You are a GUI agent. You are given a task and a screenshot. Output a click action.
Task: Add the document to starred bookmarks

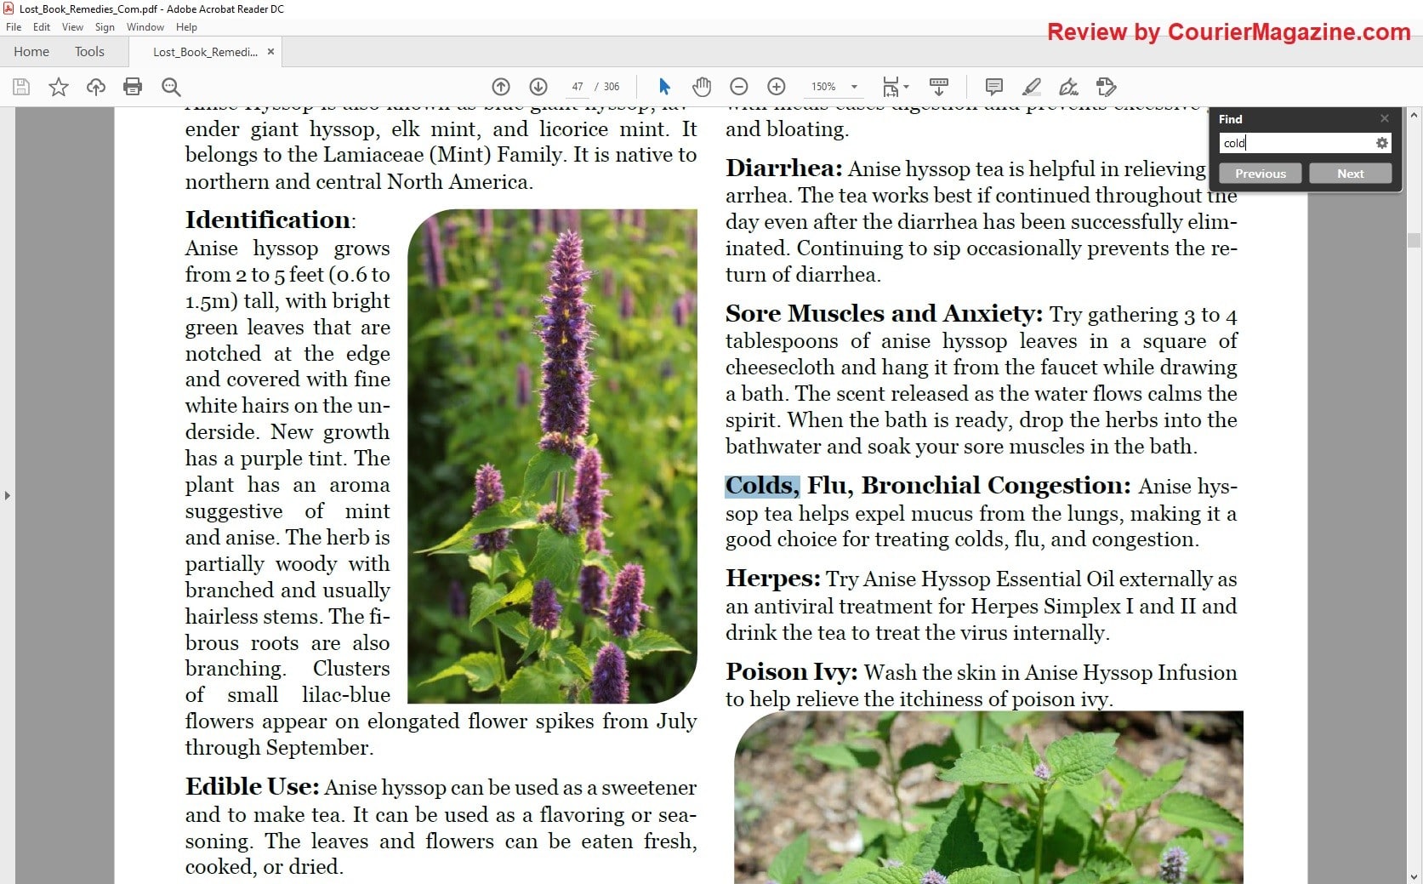point(59,87)
